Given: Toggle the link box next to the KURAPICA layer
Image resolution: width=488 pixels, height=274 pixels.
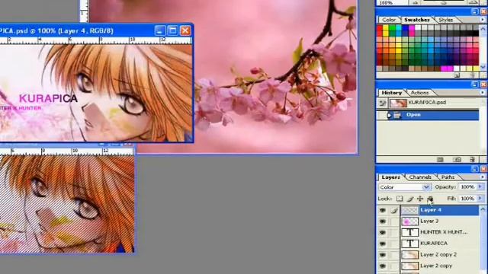Looking at the screenshot, I should (x=394, y=244).
